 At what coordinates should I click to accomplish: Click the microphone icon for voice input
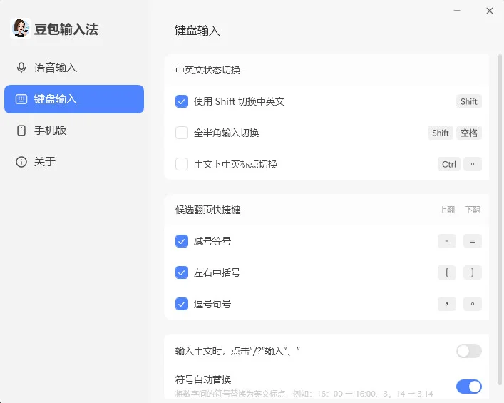[21, 68]
